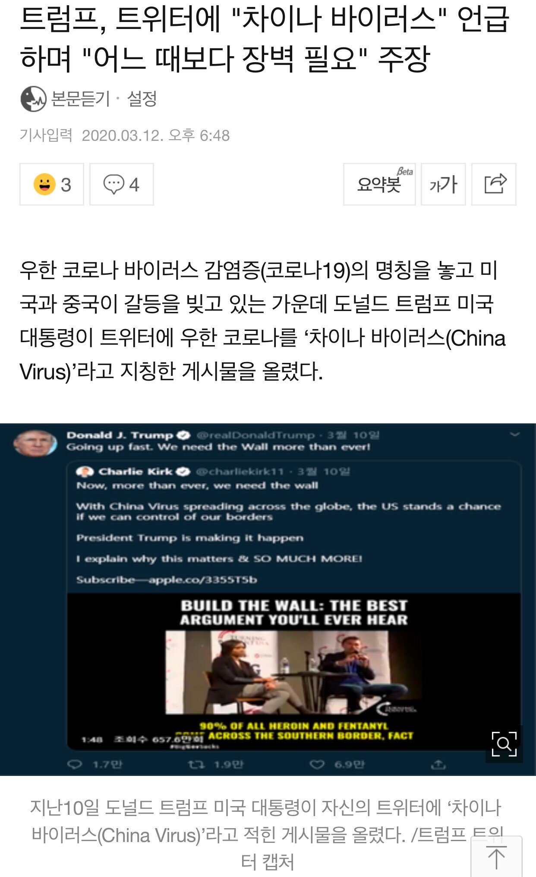Open the @realDonaldTrump handle
536x877 pixels.
[255, 435]
